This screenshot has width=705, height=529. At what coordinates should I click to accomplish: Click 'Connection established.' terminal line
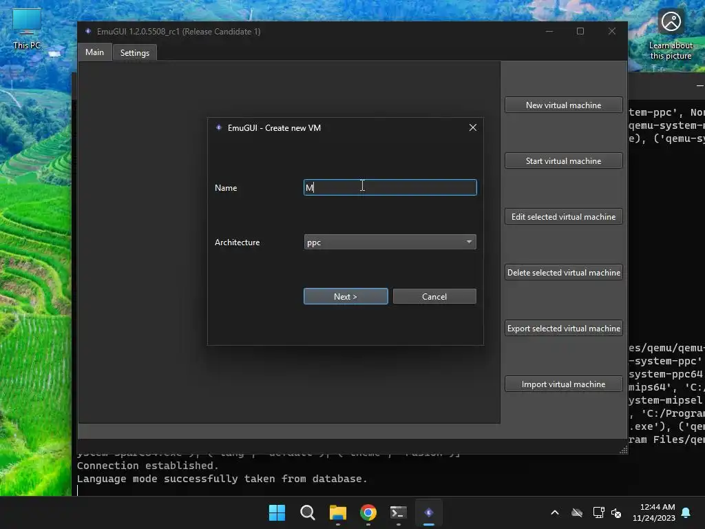point(148,466)
